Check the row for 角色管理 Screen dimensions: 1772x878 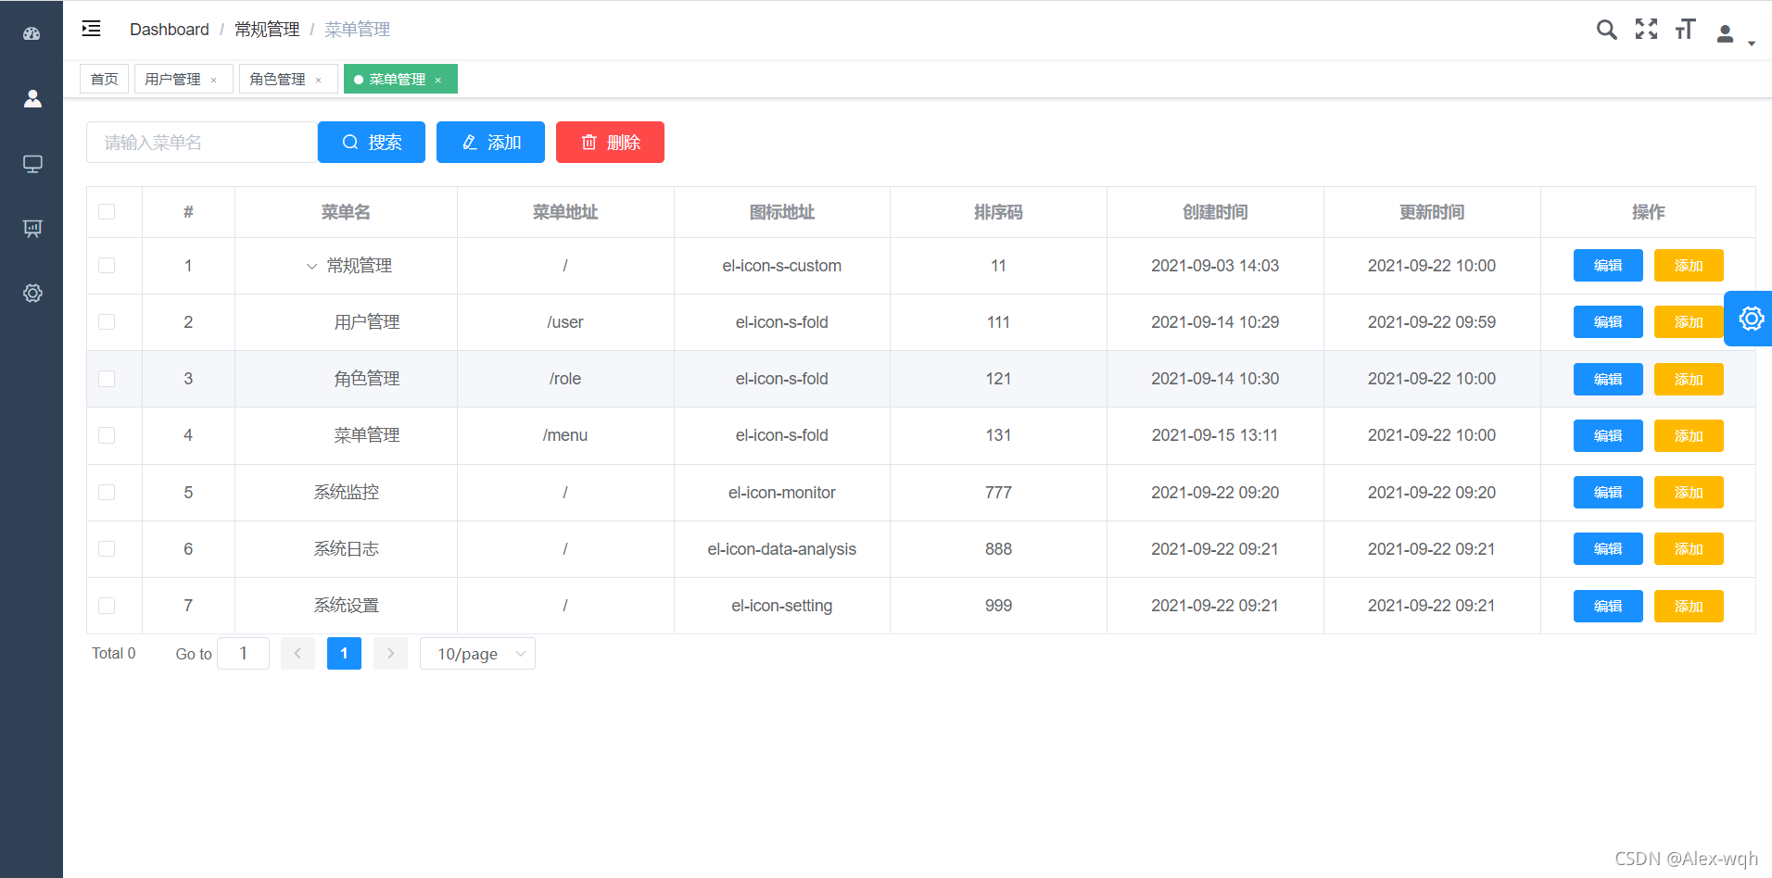[x=107, y=379]
